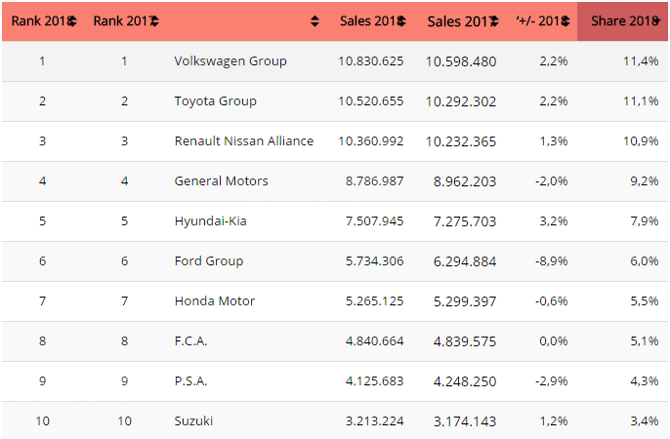Select the Honda Motor name cell
Viewport: 670px width, 439px height.
click(x=215, y=301)
